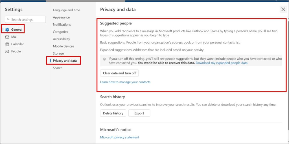The width and height of the screenshot is (289, 144).
Task: Close the Settings dialog
Action: pos(283,9)
